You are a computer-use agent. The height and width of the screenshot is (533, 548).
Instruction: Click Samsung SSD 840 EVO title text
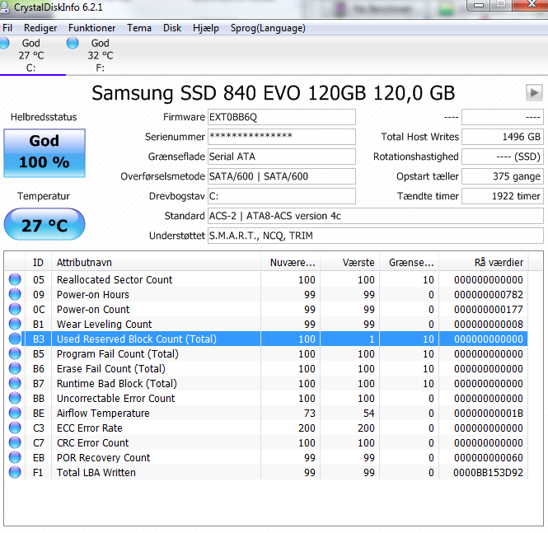(274, 93)
